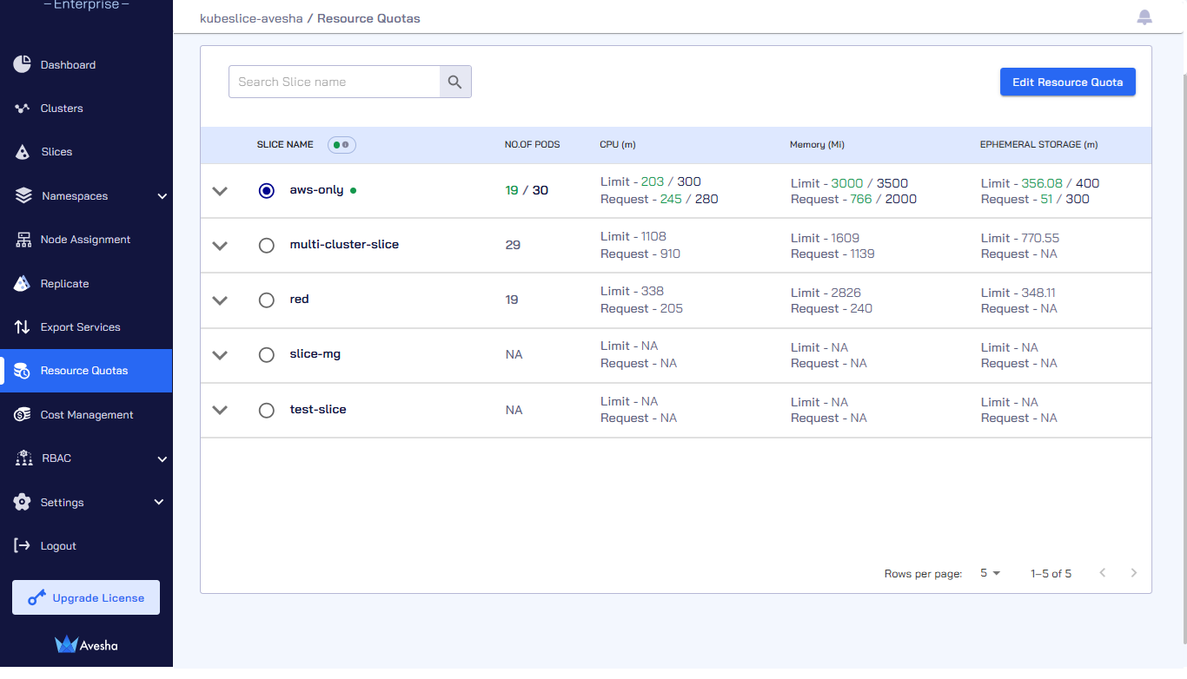Click the Export Services arrows icon
The width and height of the screenshot is (1187, 679).
click(23, 327)
